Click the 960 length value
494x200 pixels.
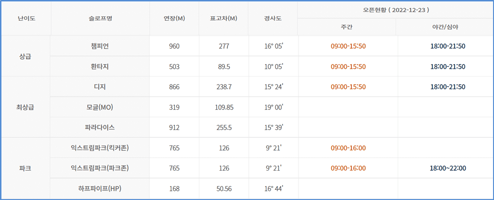click(174, 46)
